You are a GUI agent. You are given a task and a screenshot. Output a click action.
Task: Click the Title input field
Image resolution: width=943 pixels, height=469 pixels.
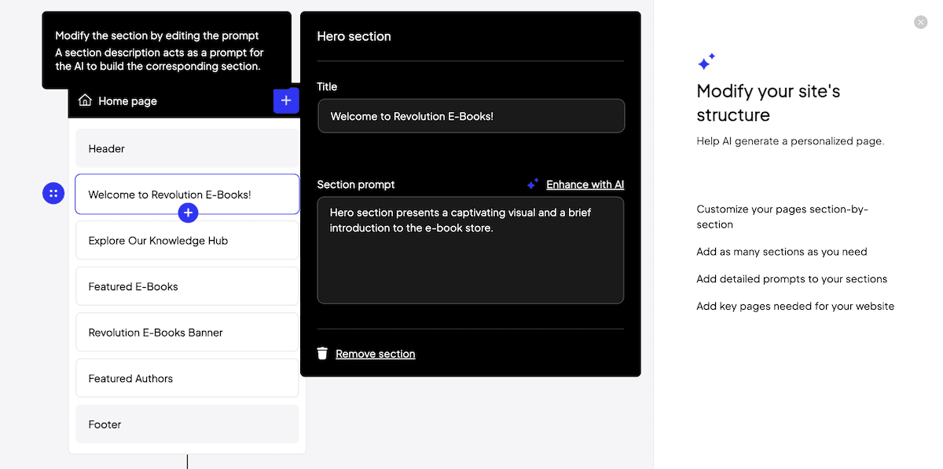pyautogui.click(x=471, y=116)
